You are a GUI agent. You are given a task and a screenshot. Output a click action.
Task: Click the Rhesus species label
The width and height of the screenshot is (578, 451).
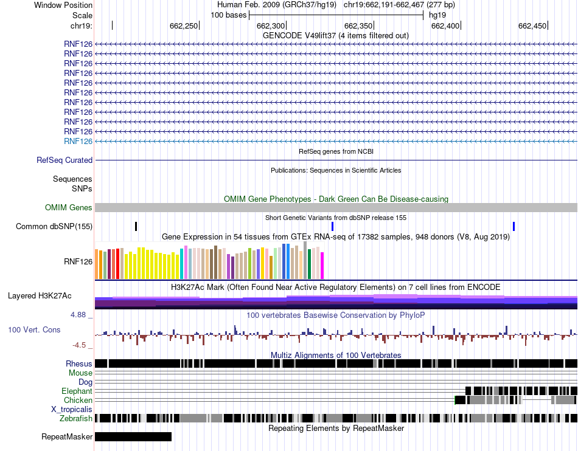(x=79, y=363)
